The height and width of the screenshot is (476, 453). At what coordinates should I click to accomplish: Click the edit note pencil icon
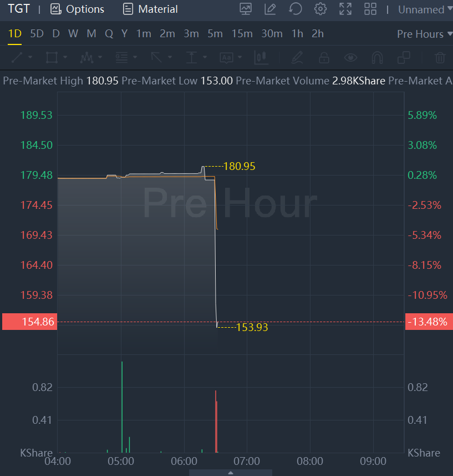tap(270, 9)
